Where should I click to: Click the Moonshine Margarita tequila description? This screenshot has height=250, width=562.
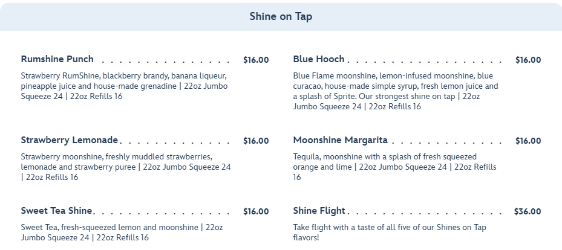[394, 167]
